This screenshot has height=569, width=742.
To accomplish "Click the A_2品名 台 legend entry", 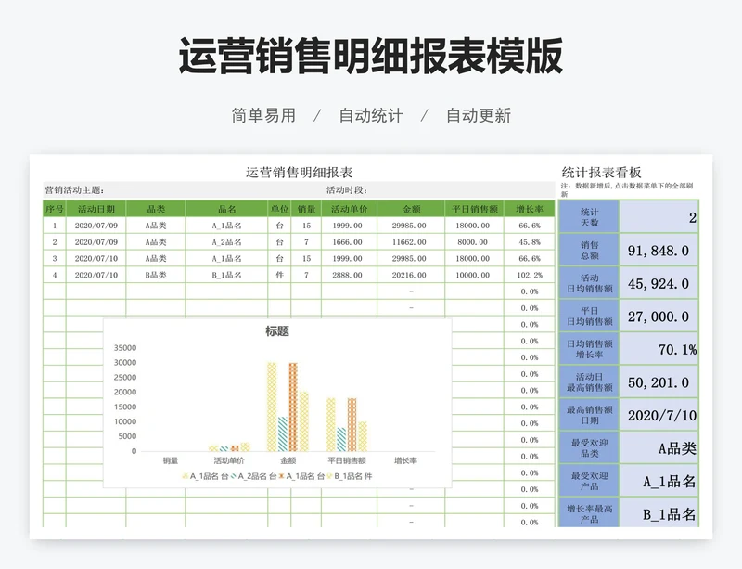I will [253, 476].
